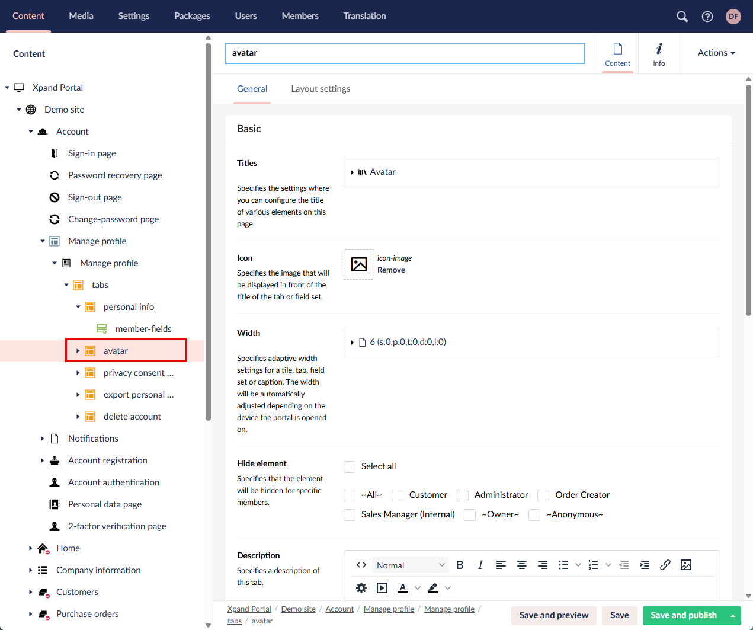This screenshot has height=630, width=753.
Task: Click the Bold formatting icon
Action: pos(460,565)
